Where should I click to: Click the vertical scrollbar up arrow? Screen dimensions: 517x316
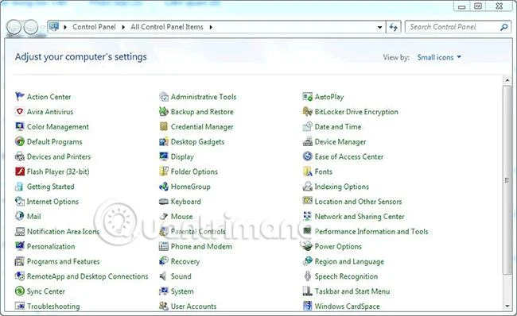click(x=507, y=80)
